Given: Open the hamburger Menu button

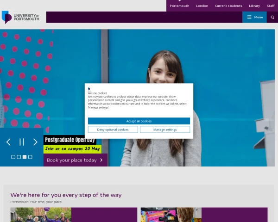Looking at the screenshot, I should click(x=254, y=17).
